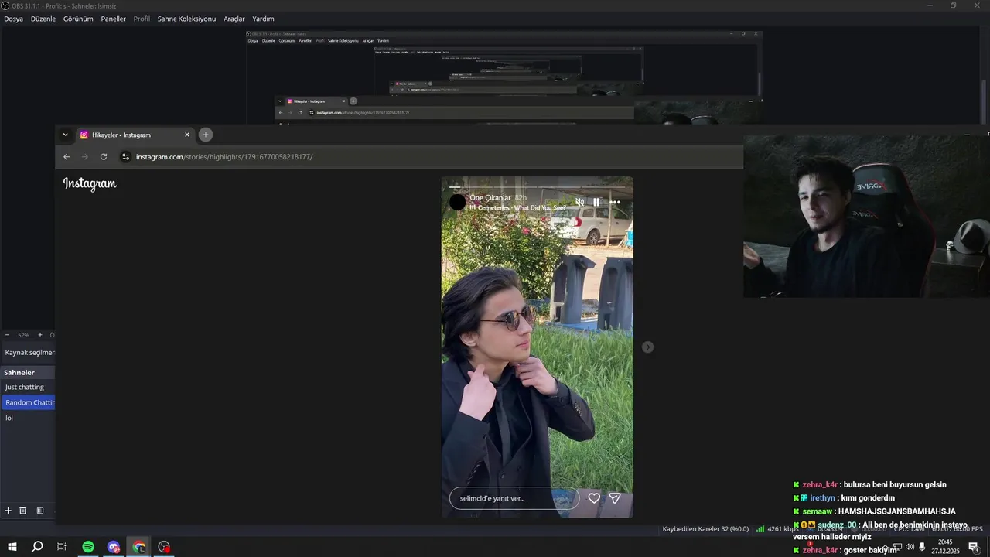Click the Instagram logo in the page header
990x557 pixels.
point(90,183)
